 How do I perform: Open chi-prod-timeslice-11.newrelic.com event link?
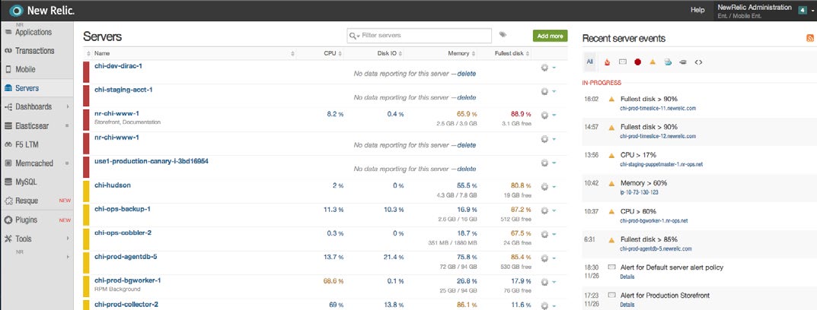[658, 108]
